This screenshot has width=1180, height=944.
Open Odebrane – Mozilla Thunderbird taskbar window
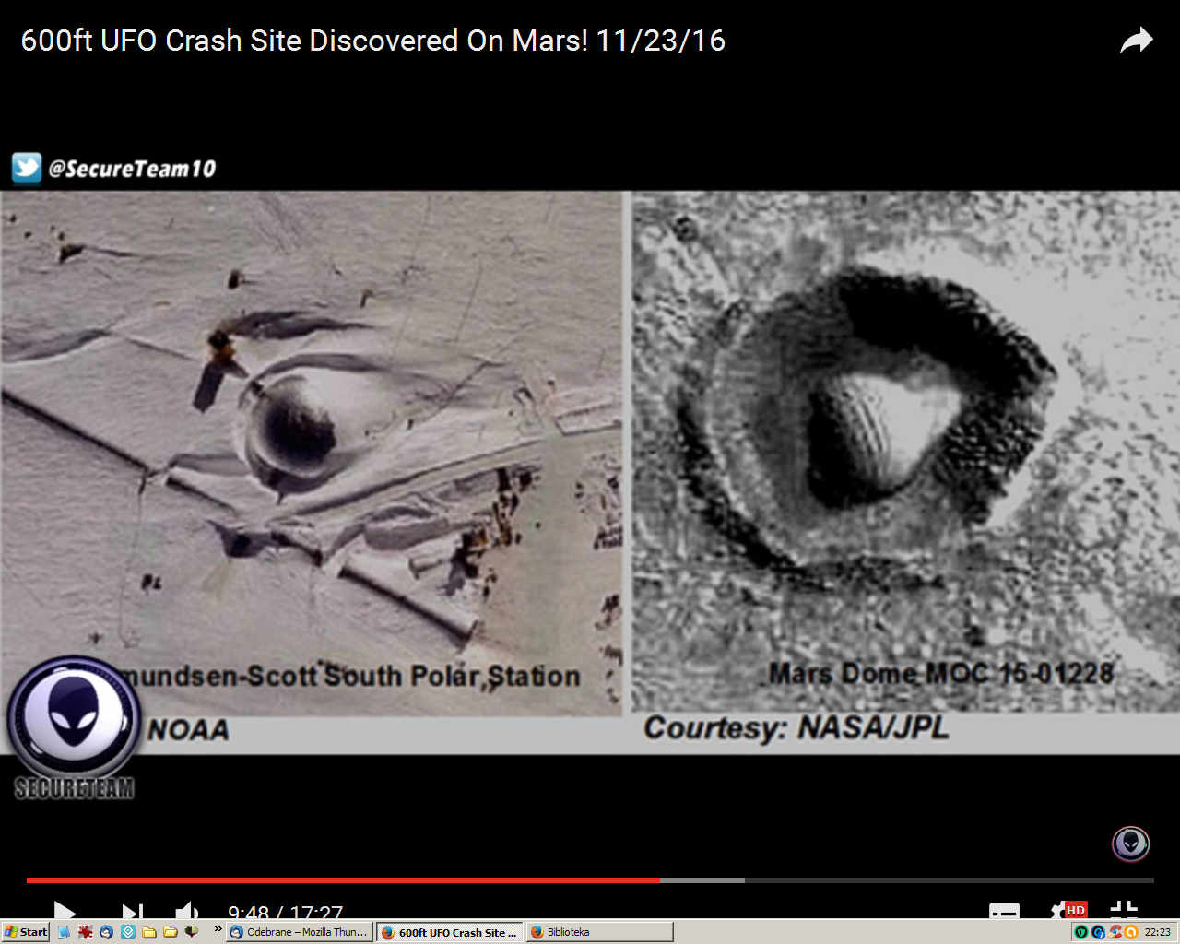(x=300, y=932)
